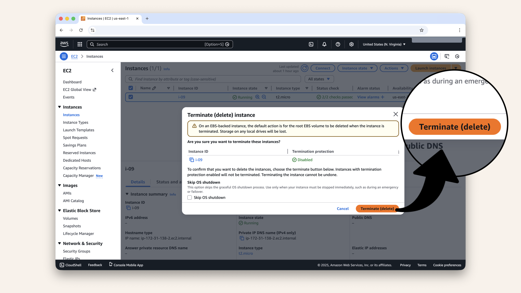Confirm with the Terminate (delete) button
Image resolution: width=521 pixels, height=293 pixels.
[377, 209]
